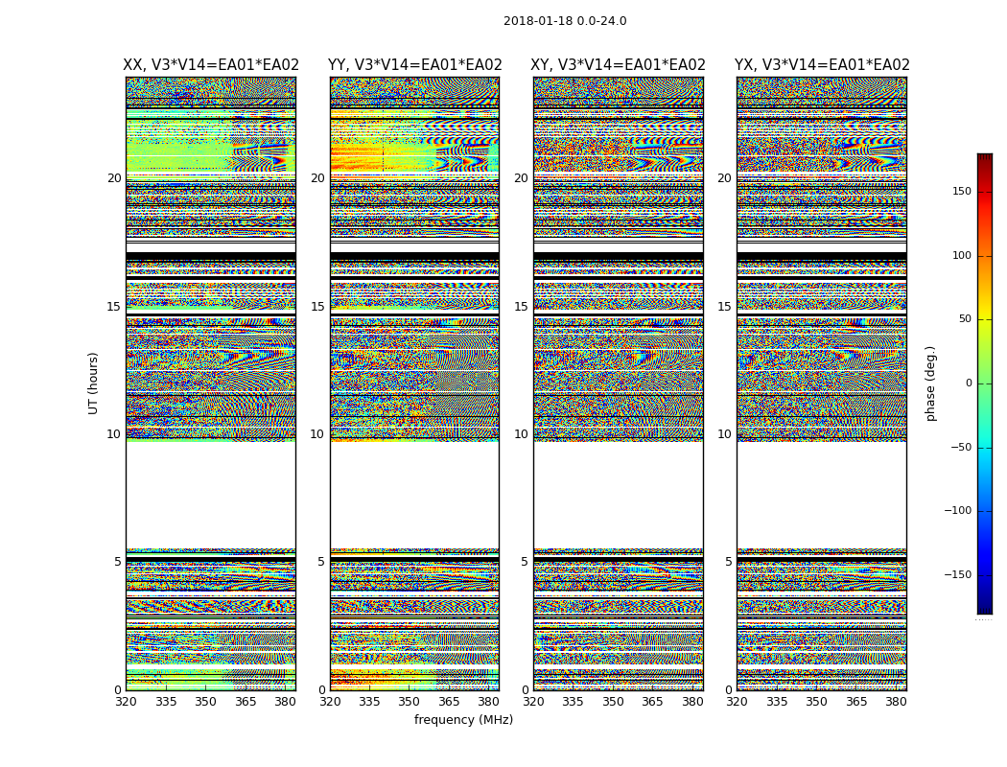
Task: Click the 'YX, V3*V14=EA01*EA02' panel title
Action: (x=822, y=65)
